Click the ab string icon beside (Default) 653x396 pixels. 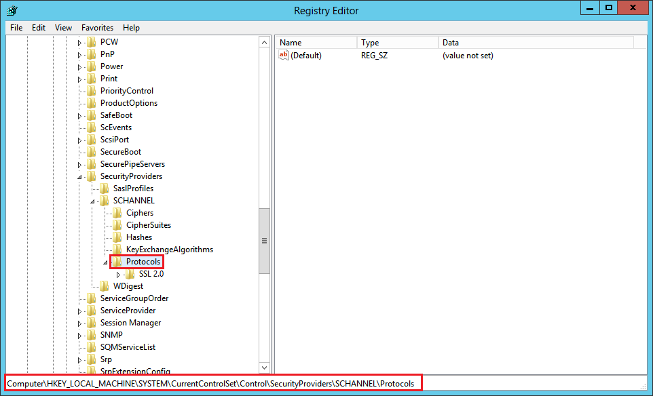283,55
